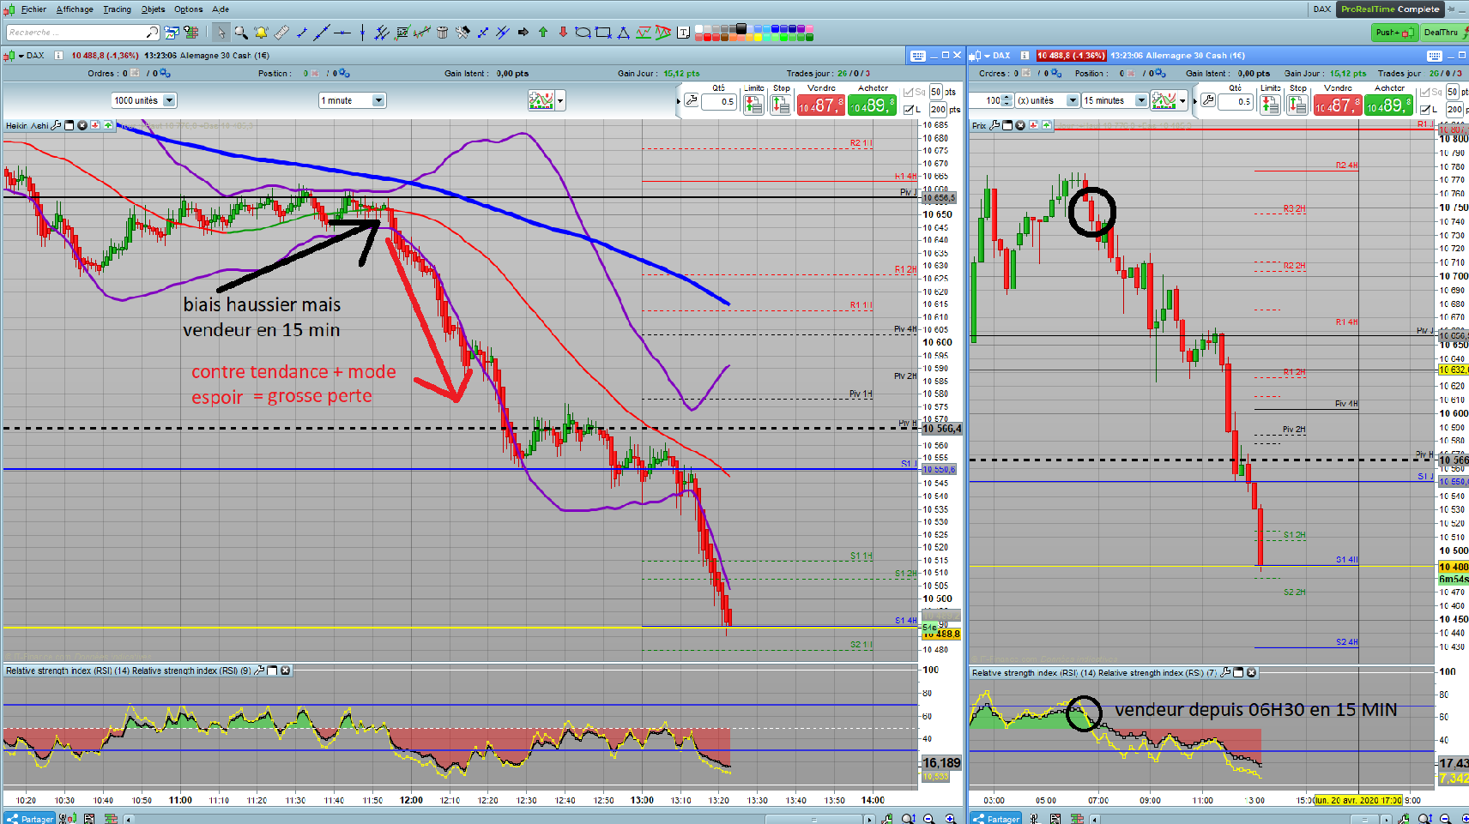The width and height of the screenshot is (1469, 824).
Task: Open wrench settings for Prix in right chart
Action: [x=994, y=125]
